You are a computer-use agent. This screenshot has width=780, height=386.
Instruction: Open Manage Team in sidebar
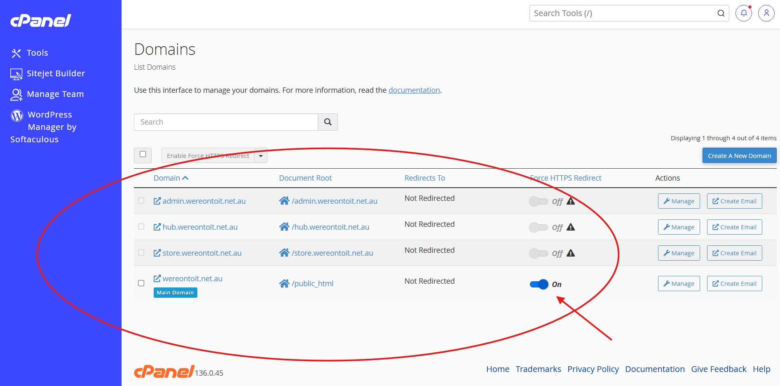(x=47, y=94)
